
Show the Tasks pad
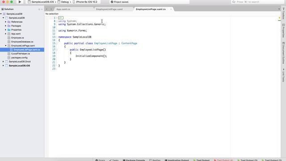click(114, 160)
